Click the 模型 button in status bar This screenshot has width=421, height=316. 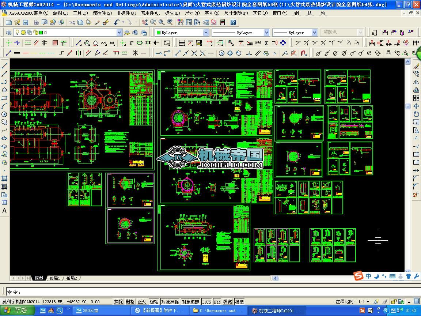tap(239, 302)
